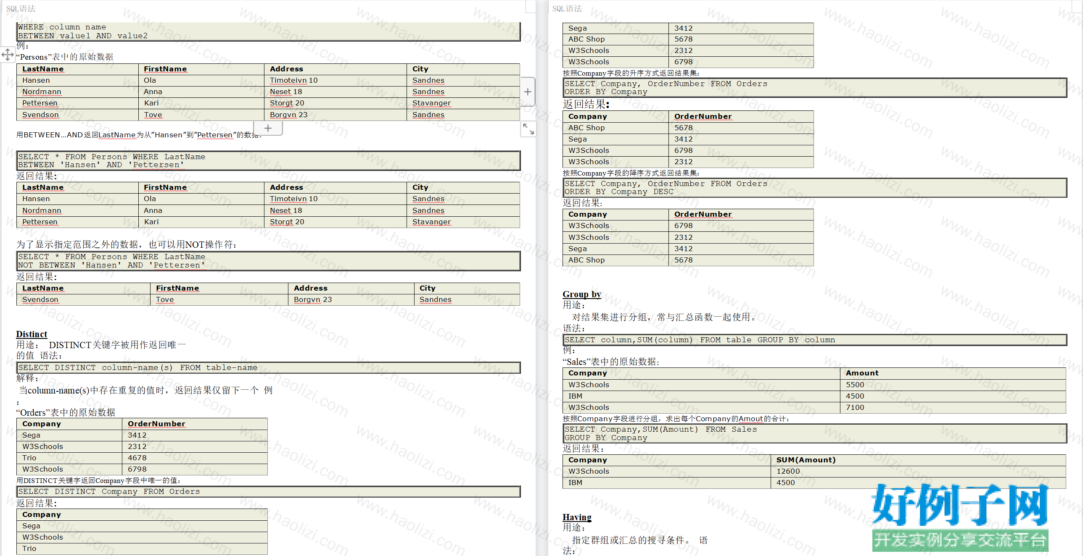Click the '用DISTINCT关键字返回Company字段中唯一的值' sentence
Viewport: 1083px width, 556px height.
click(x=98, y=481)
